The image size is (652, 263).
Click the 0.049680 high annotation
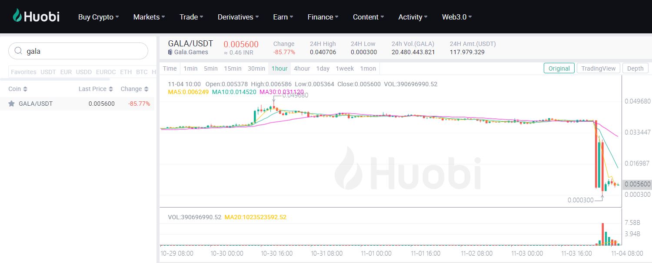[295, 95]
